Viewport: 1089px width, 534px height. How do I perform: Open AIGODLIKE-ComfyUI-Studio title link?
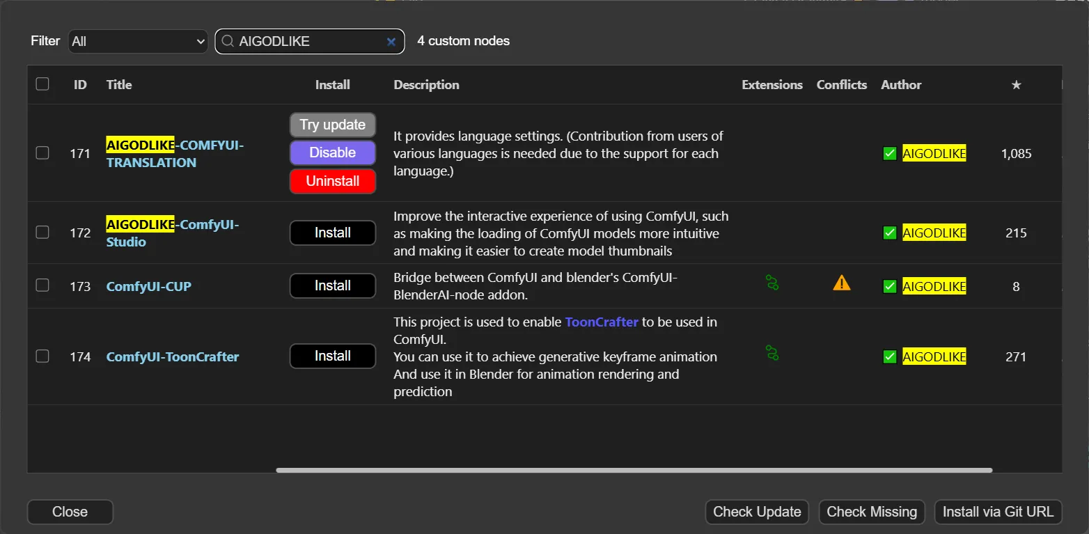click(173, 233)
